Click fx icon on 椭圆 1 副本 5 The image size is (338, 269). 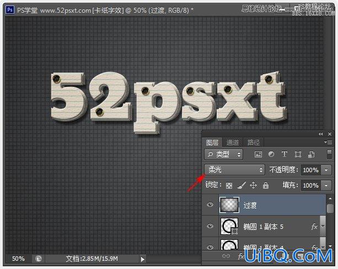coord(314,226)
